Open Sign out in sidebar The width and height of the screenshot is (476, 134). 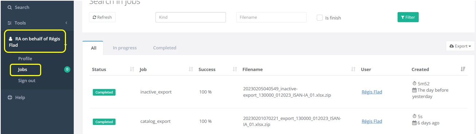[27, 80]
